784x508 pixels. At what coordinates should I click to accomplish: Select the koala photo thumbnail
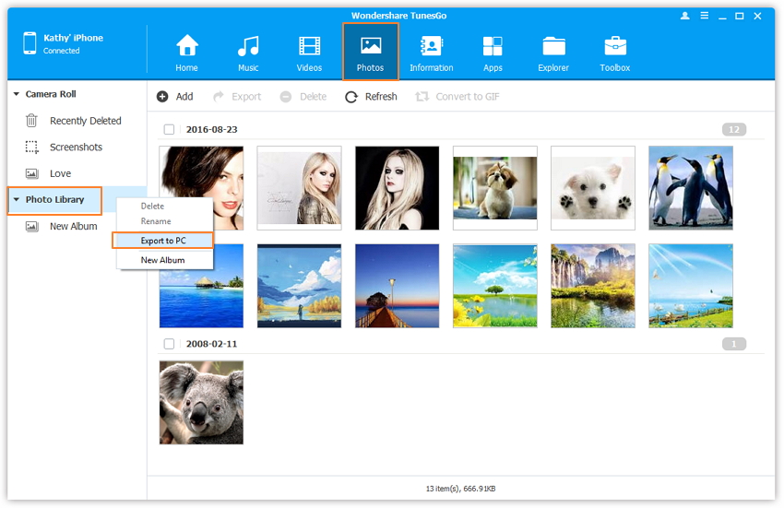(201, 402)
